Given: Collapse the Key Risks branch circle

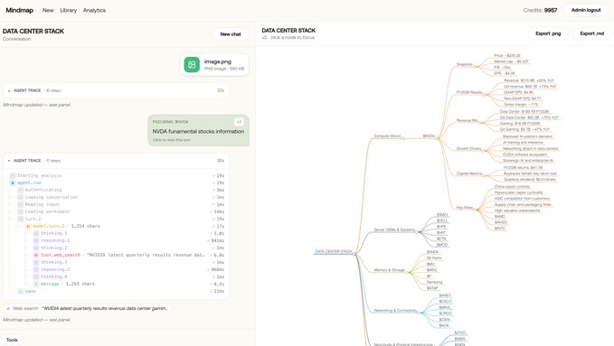Looking at the screenshot, I should tap(476, 210).
